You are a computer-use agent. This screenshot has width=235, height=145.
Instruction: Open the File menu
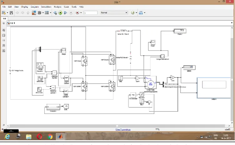pos(4,7)
